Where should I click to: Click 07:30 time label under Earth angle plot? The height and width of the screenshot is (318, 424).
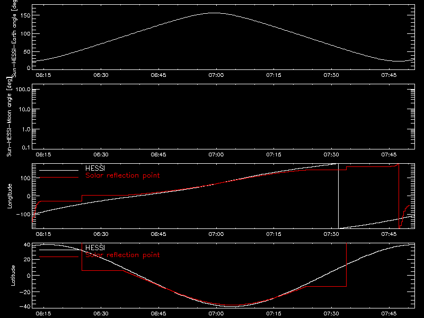pos(331,75)
